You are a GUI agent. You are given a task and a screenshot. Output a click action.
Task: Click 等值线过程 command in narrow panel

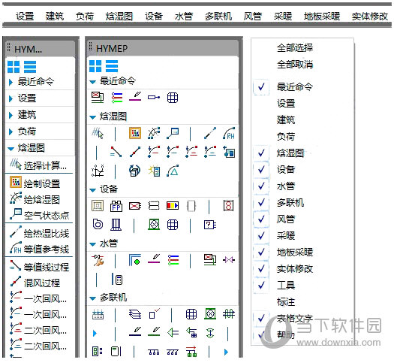(x=40, y=267)
